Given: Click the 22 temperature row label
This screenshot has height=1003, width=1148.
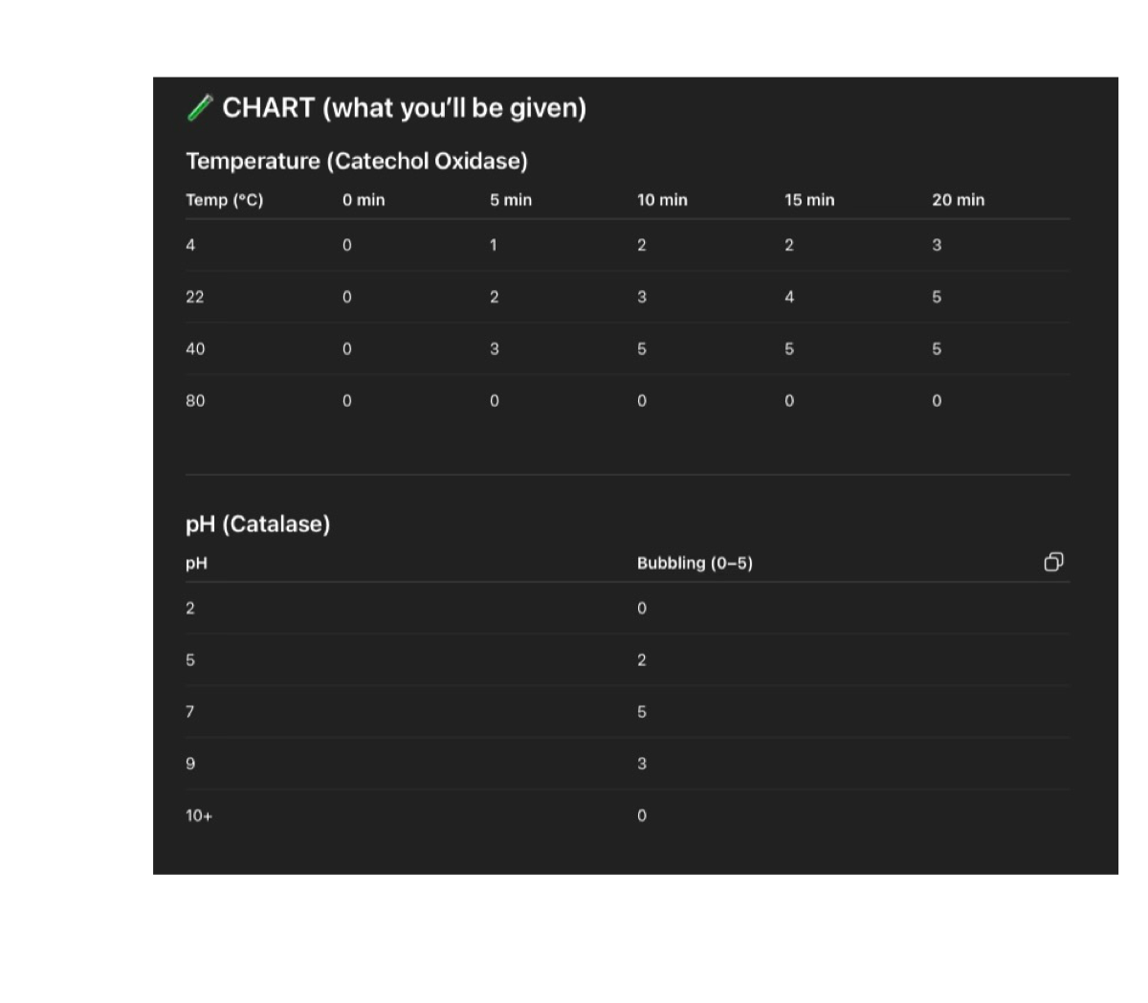Looking at the screenshot, I should (x=195, y=297).
